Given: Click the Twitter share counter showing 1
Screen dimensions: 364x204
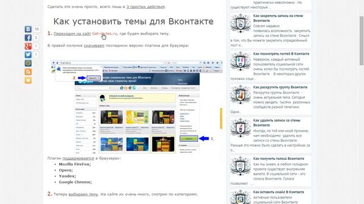Looking at the screenshot, I should tap(36, 54).
